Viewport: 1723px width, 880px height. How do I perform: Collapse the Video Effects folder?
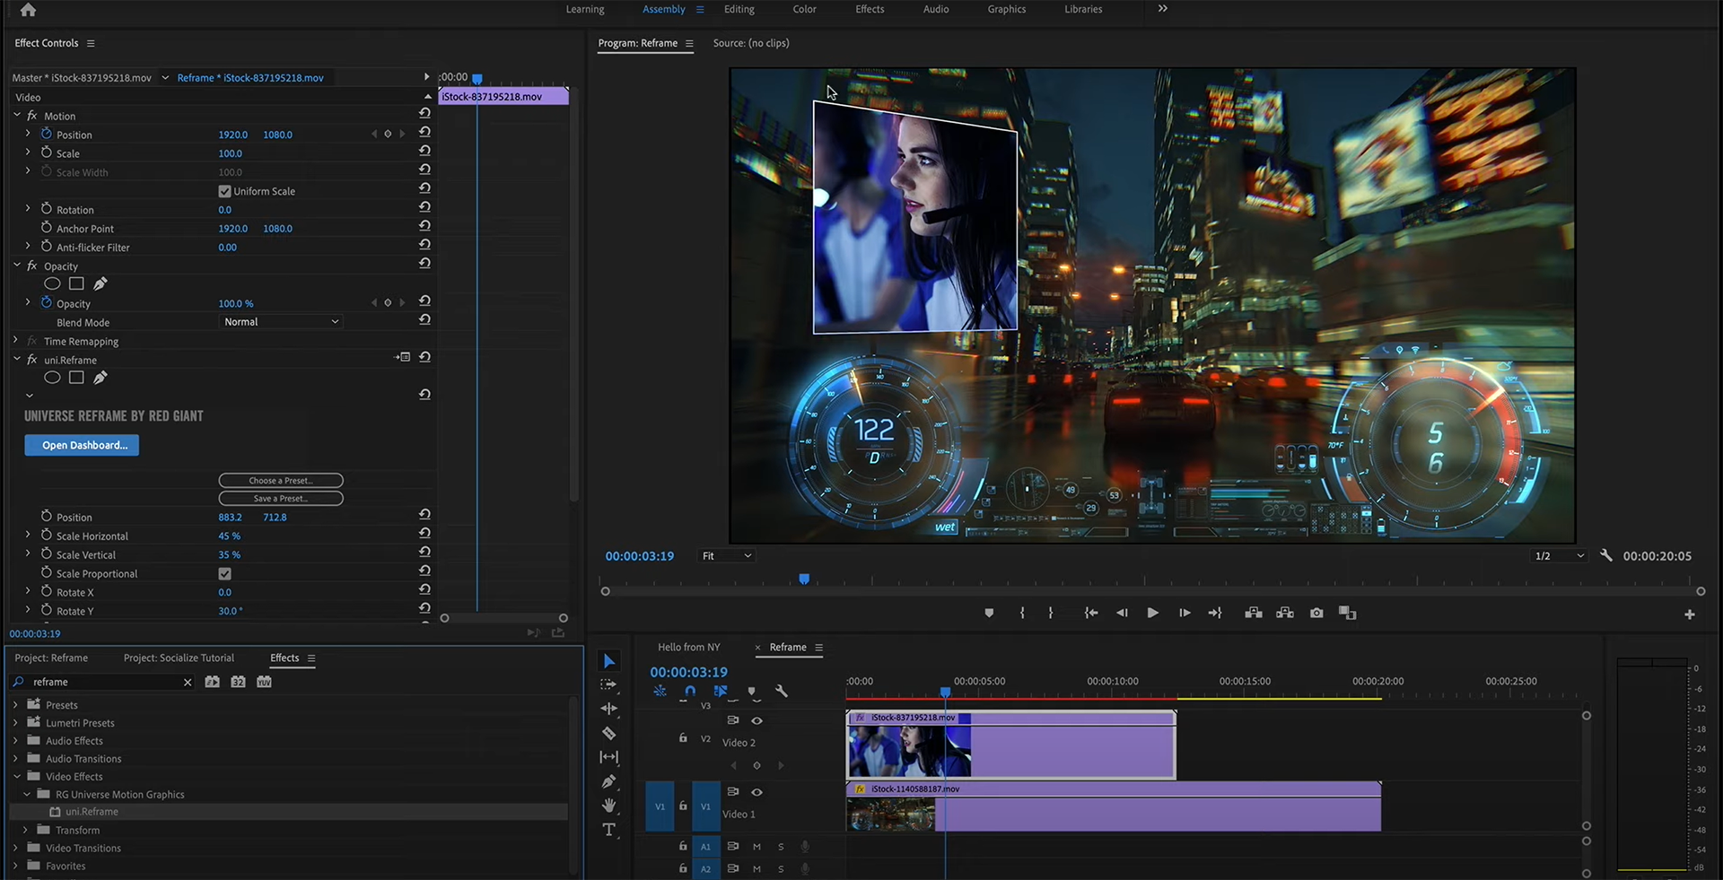click(16, 776)
